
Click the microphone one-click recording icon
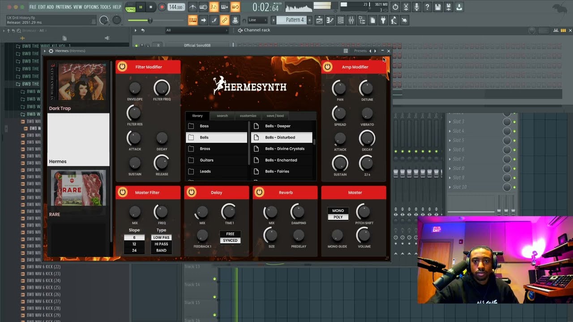(417, 7)
